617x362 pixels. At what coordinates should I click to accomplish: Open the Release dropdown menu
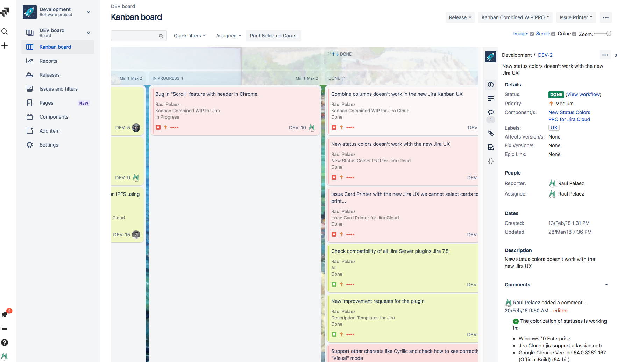click(460, 17)
